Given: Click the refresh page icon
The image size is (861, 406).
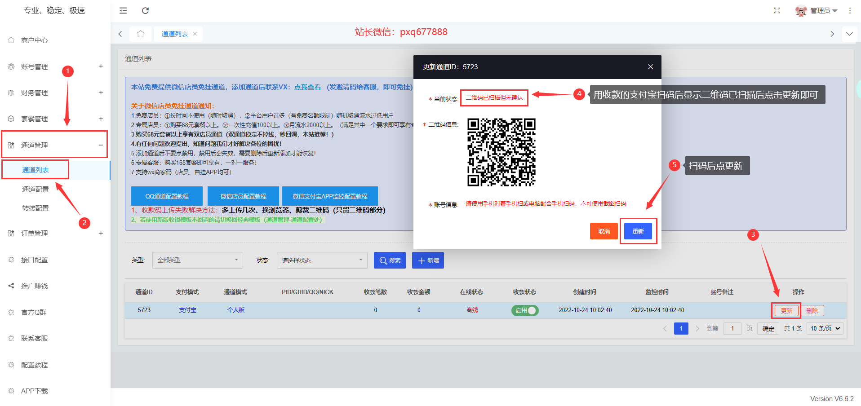Looking at the screenshot, I should (x=145, y=11).
